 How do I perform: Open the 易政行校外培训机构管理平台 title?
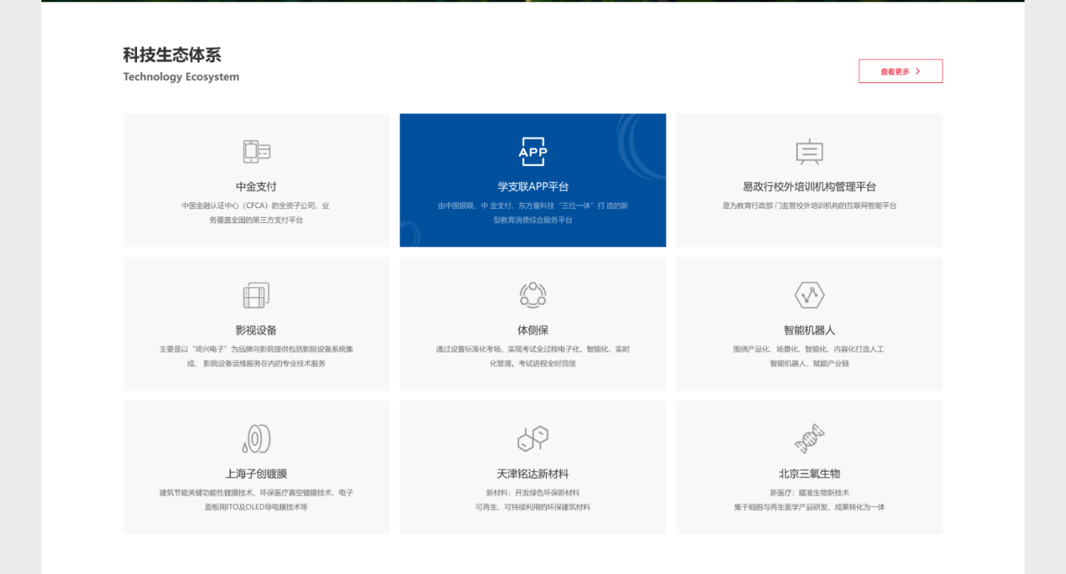(x=809, y=187)
